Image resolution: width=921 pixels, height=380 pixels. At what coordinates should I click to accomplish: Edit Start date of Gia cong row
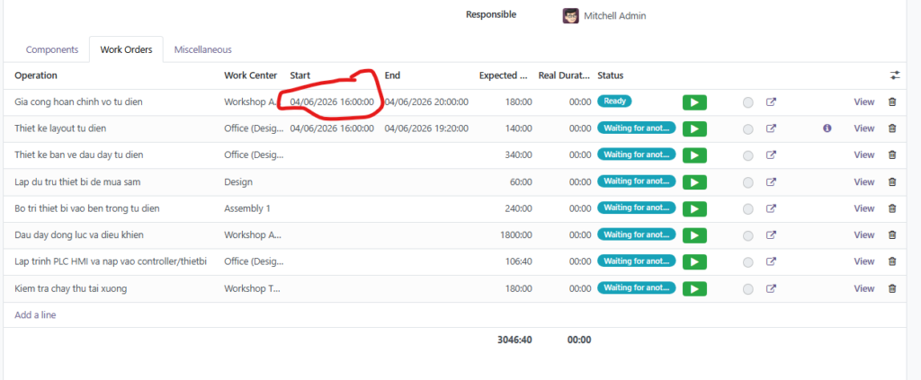[331, 102]
